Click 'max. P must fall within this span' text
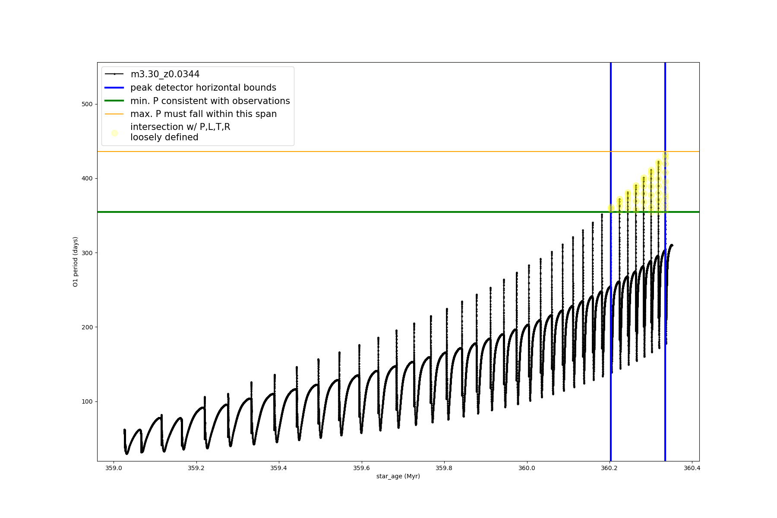 click(203, 114)
